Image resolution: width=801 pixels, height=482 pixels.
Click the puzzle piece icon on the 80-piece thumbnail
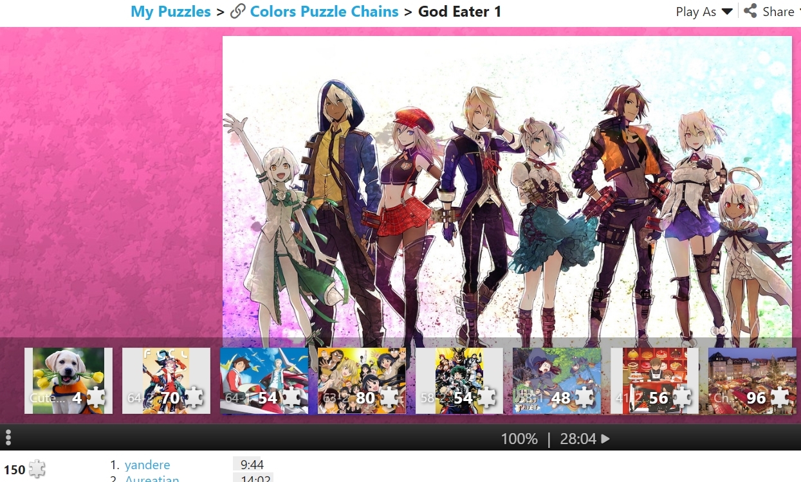[388, 398]
